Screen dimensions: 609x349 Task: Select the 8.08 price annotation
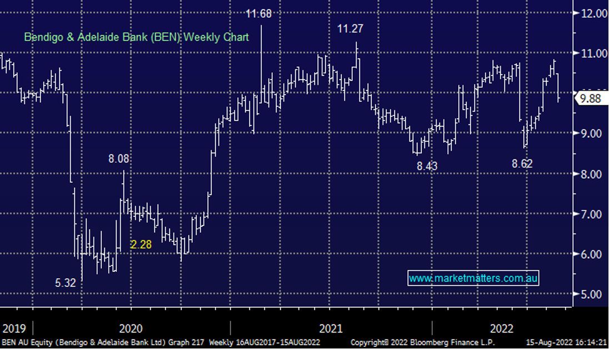point(118,159)
